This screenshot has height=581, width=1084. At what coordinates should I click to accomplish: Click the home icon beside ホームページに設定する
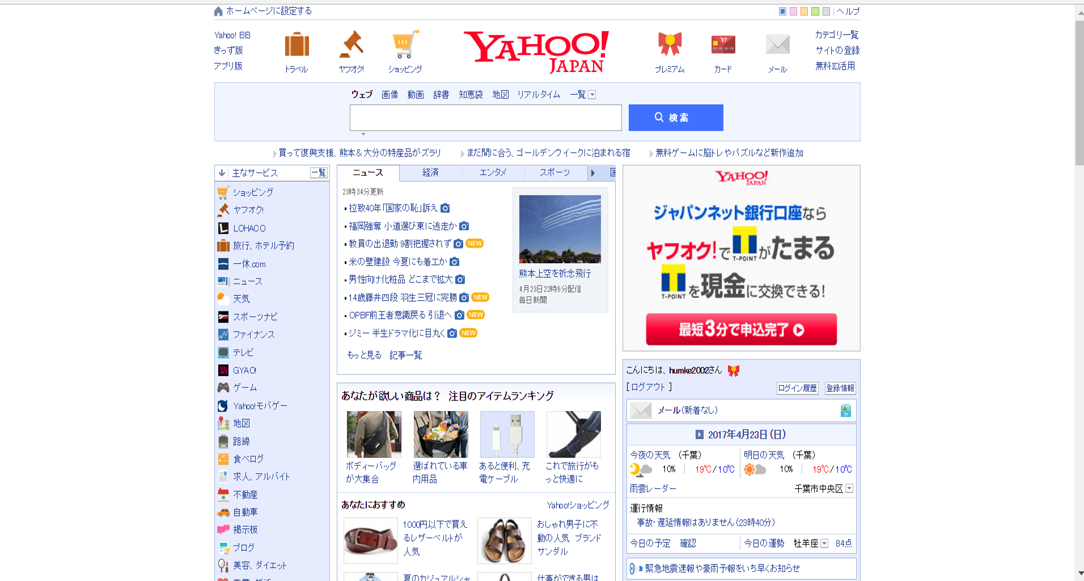click(218, 11)
